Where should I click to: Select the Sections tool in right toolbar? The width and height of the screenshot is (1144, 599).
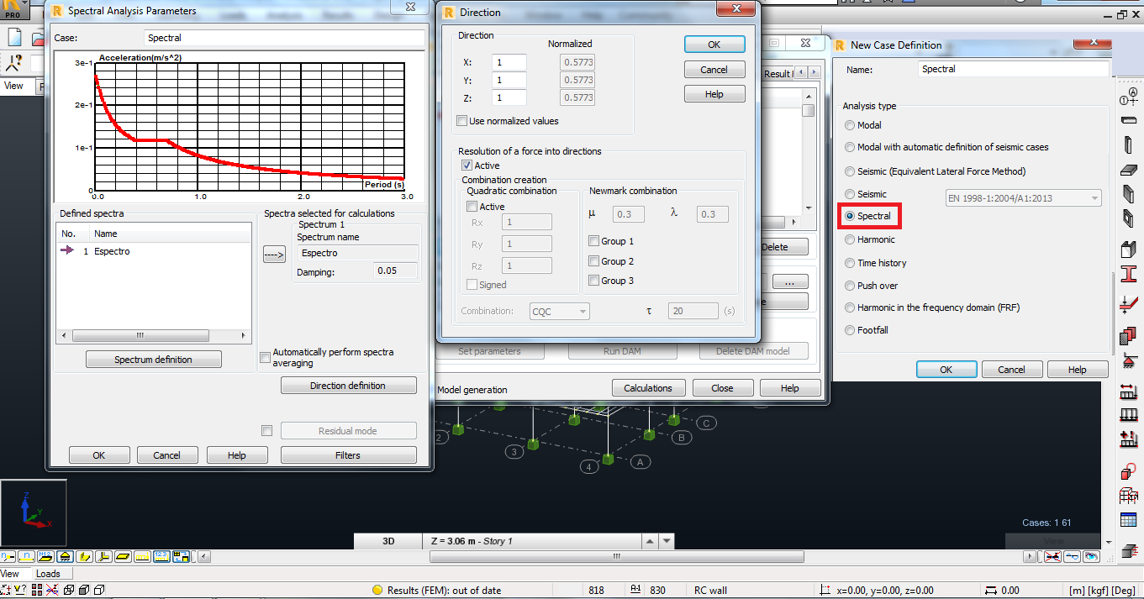1131,273
